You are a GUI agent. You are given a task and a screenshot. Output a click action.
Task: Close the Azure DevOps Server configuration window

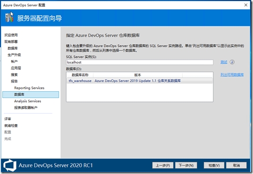246,5
